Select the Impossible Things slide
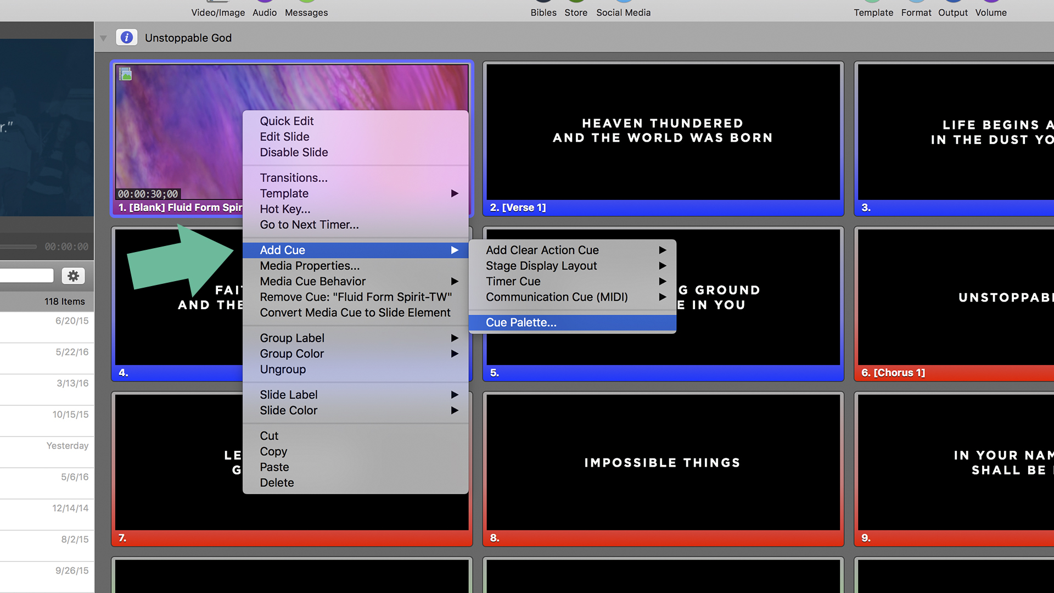1054x593 pixels. pyautogui.click(x=662, y=462)
